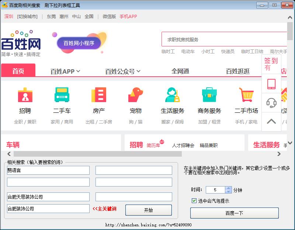Click the 开始 button
This screenshot has width=295, height=230.
tap(149, 210)
